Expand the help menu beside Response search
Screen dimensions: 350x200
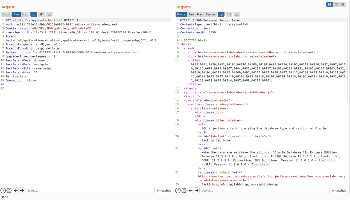coord(178,190)
